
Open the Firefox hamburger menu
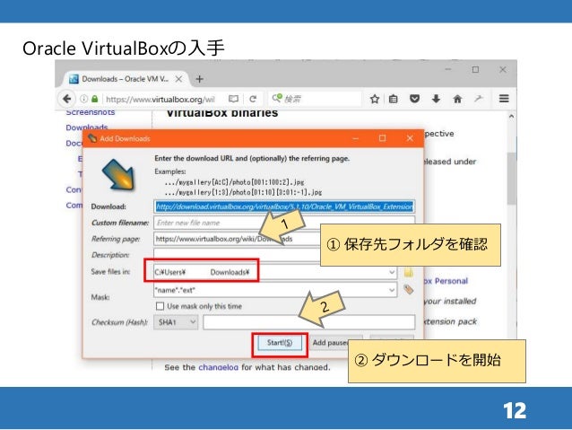(504, 98)
